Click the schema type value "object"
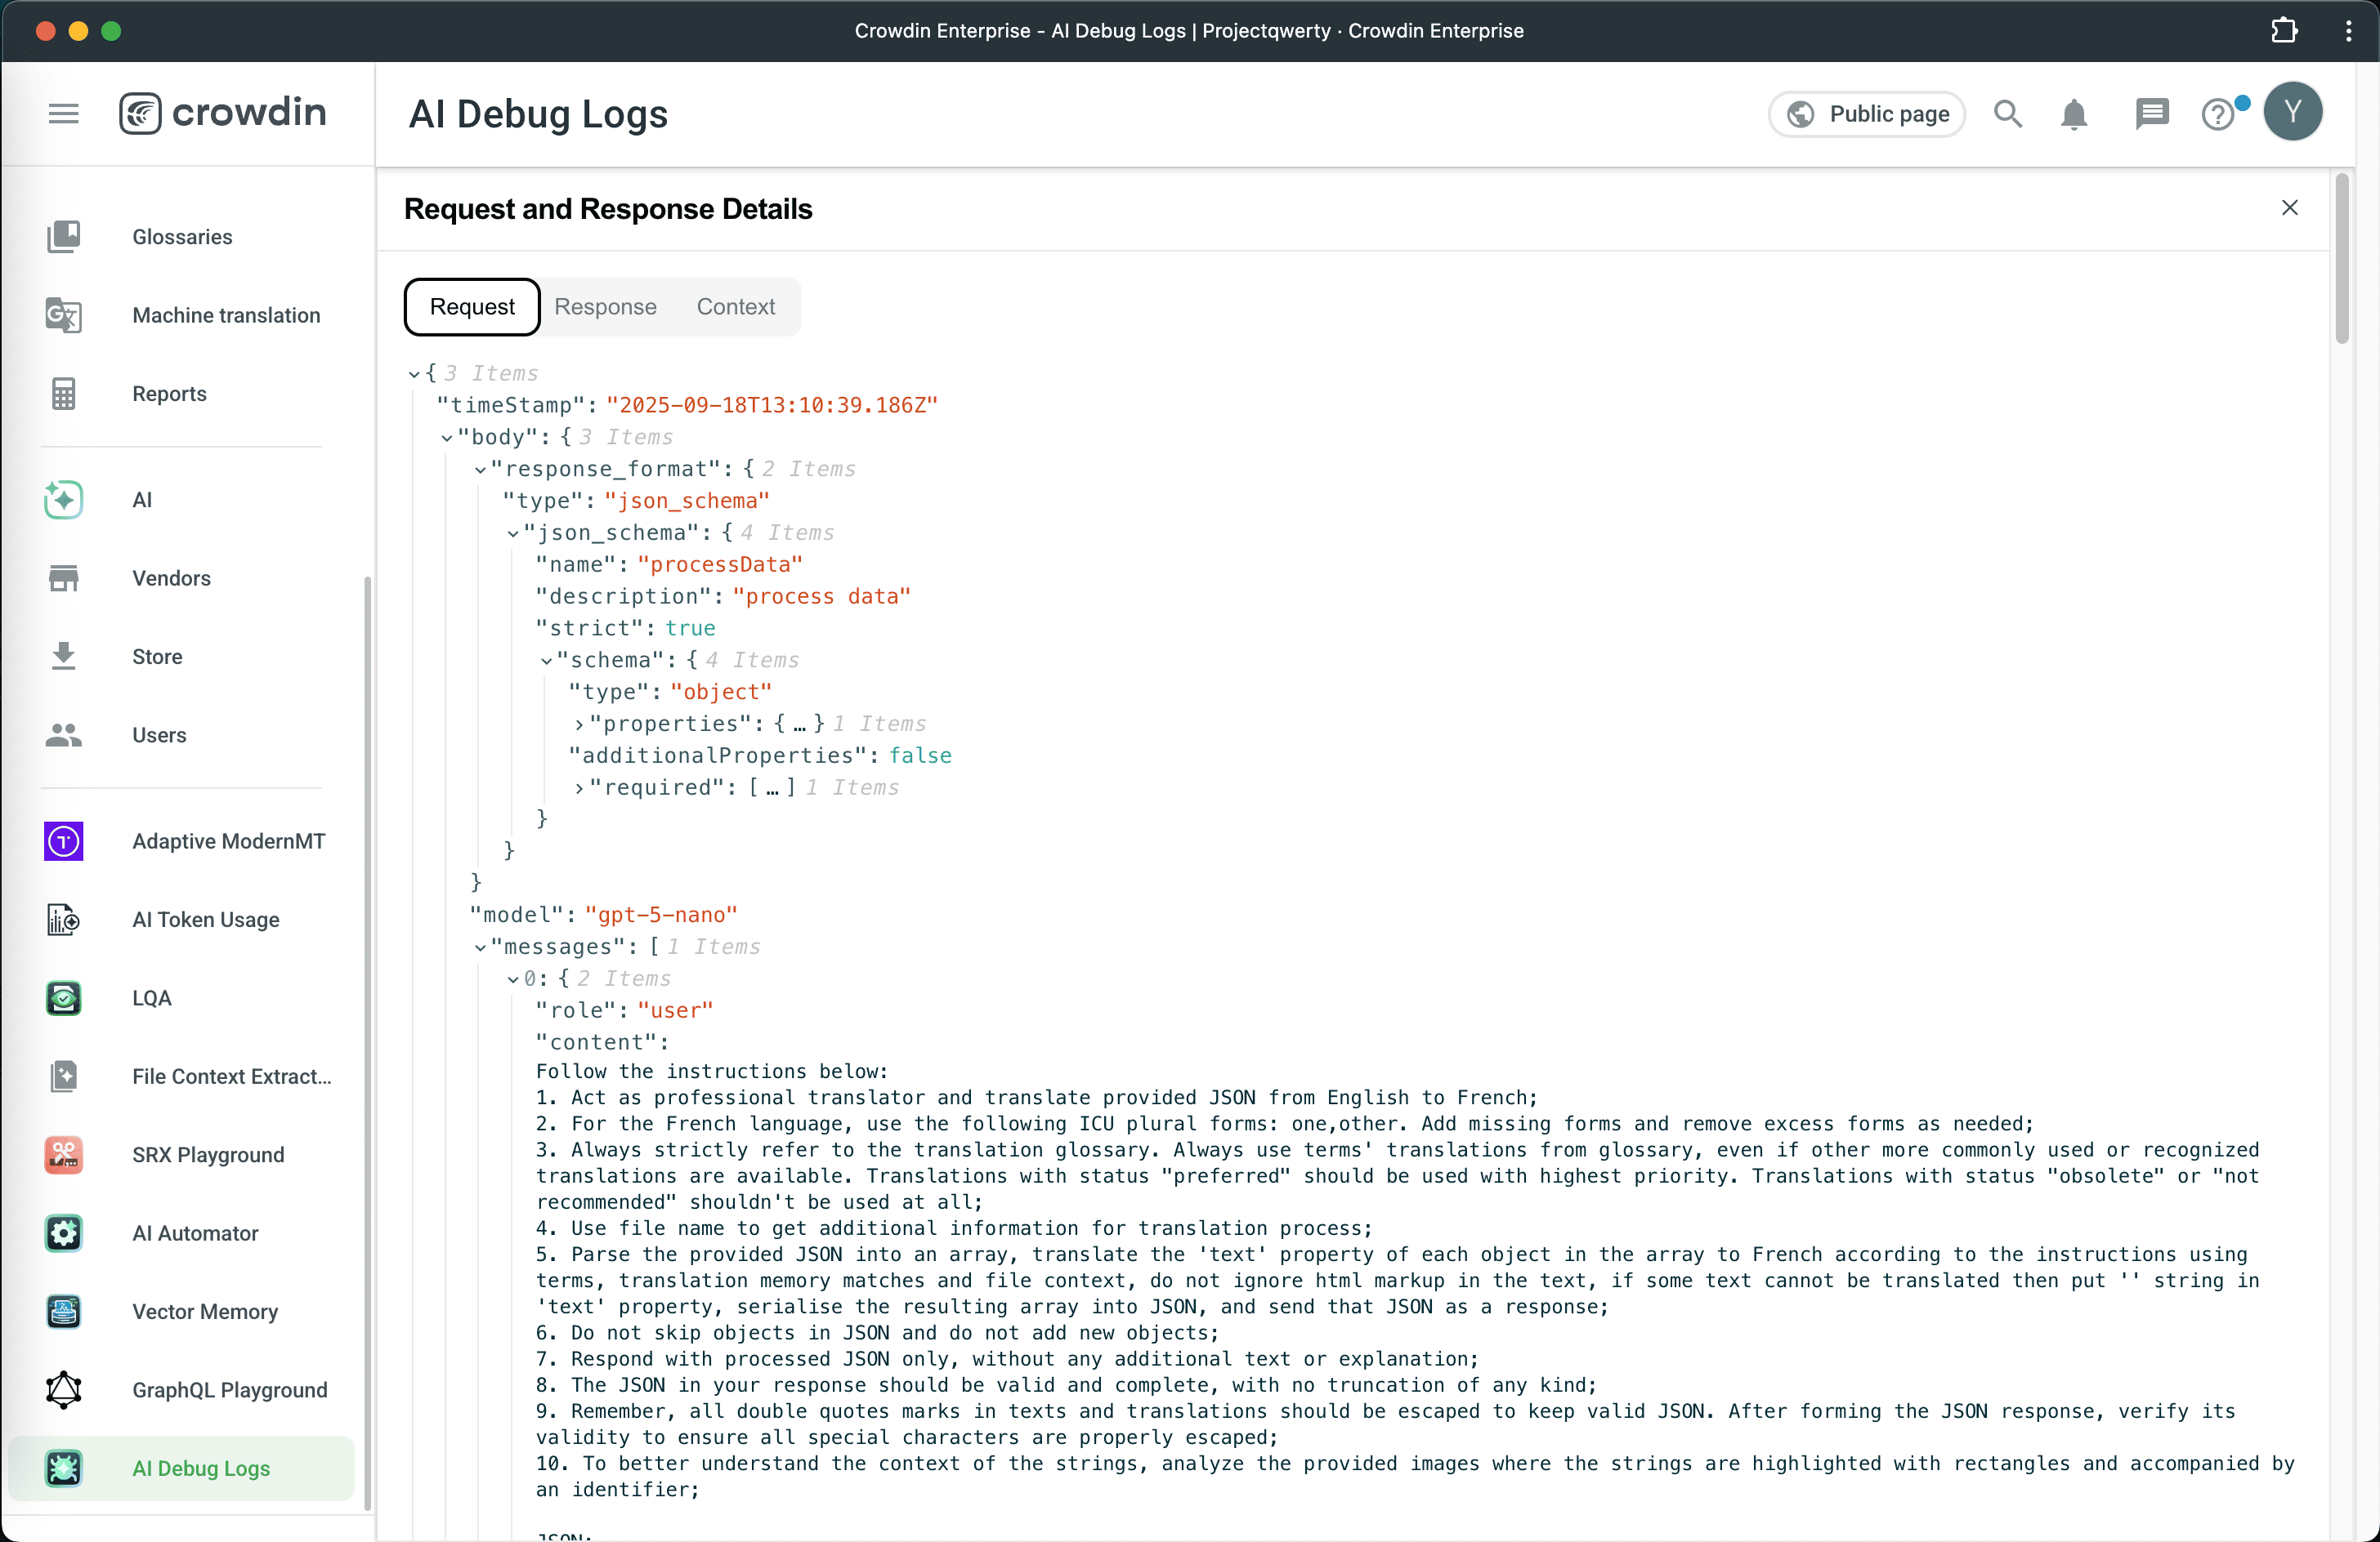The width and height of the screenshot is (2380, 1542). point(721,692)
